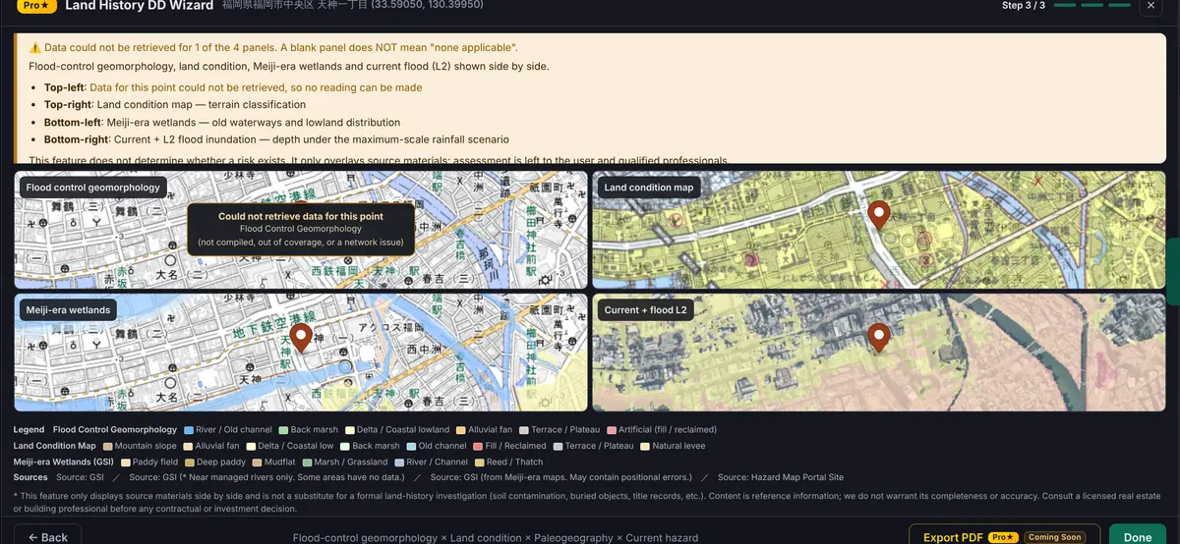Click the Coming Soon badge
Image resolution: width=1180 pixels, height=544 pixels.
(1057, 537)
